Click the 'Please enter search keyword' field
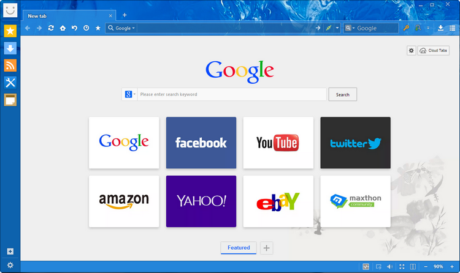Image resolution: width=460 pixels, height=273 pixels. 232,94
